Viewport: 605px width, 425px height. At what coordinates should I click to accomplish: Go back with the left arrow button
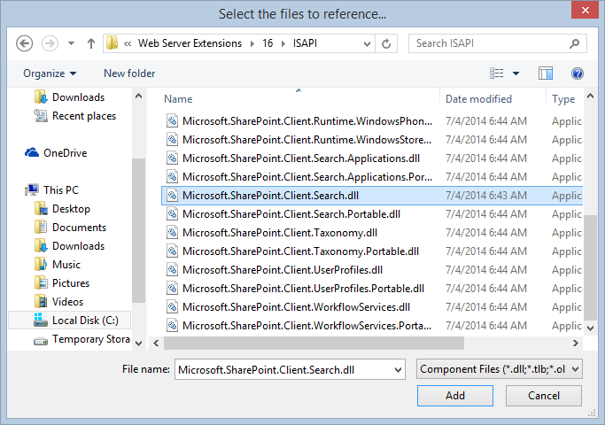[x=24, y=43]
